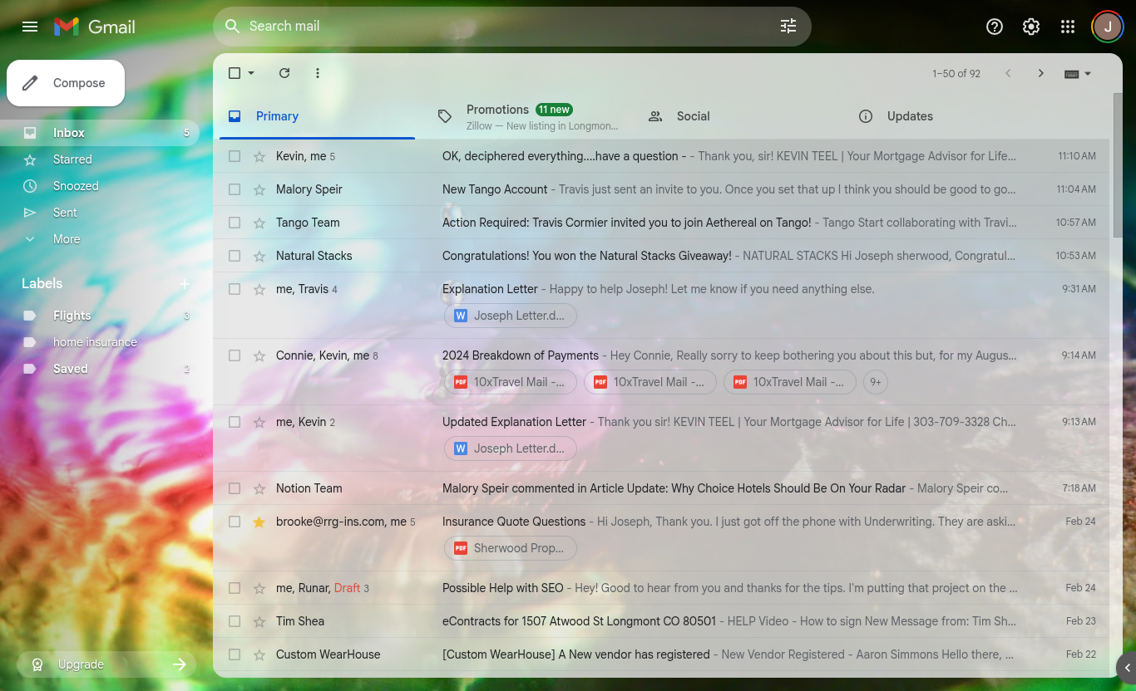Open the Google apps grid
This screenshot has width=1136, height=691.
click(x=1068, y=27)
